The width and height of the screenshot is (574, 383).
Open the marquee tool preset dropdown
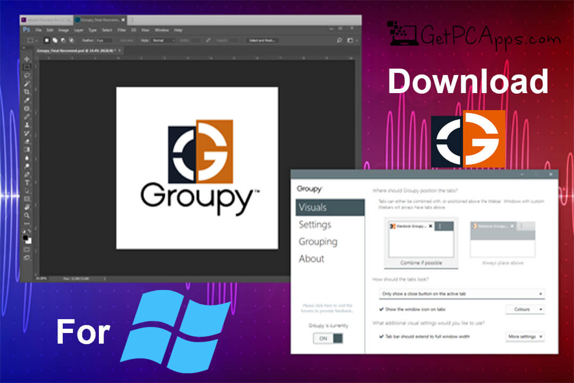(32, 40)
